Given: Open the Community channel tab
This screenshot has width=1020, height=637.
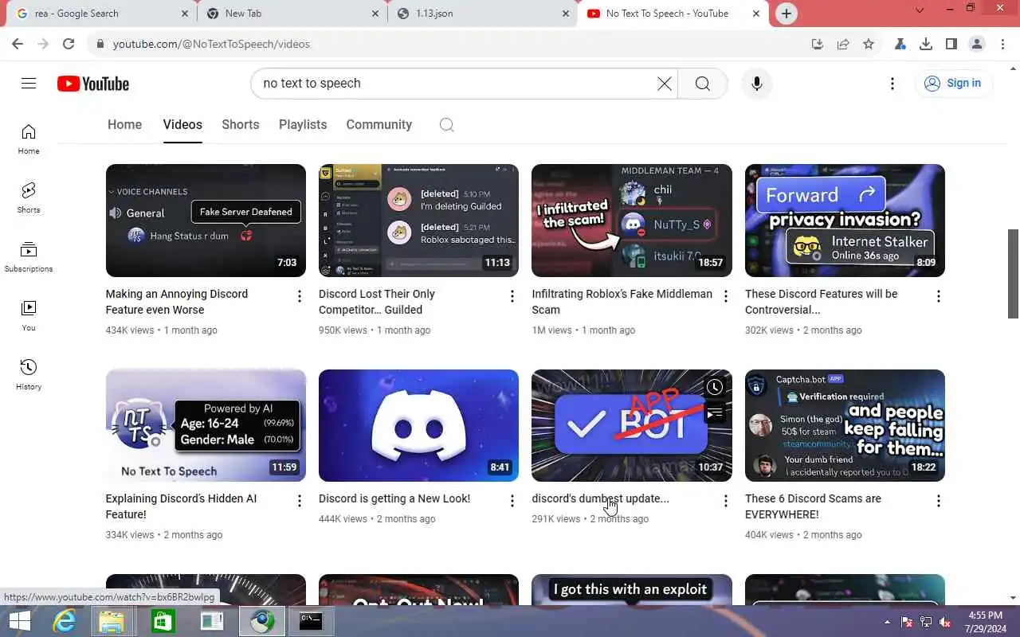Looking at the screenshot, I should coord(379,125).
